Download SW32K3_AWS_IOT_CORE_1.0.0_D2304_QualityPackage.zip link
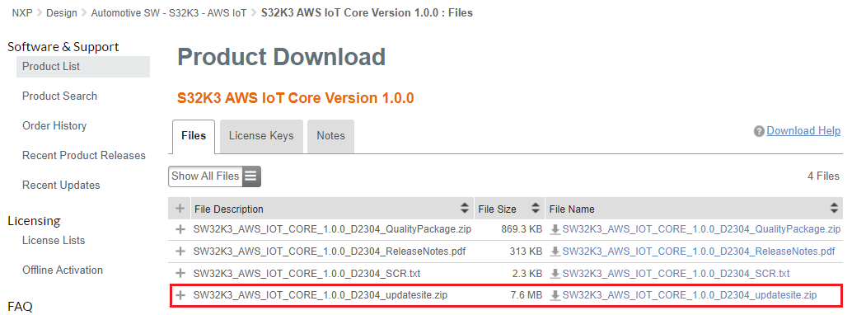852x315 pixels. tap(701, 229)
